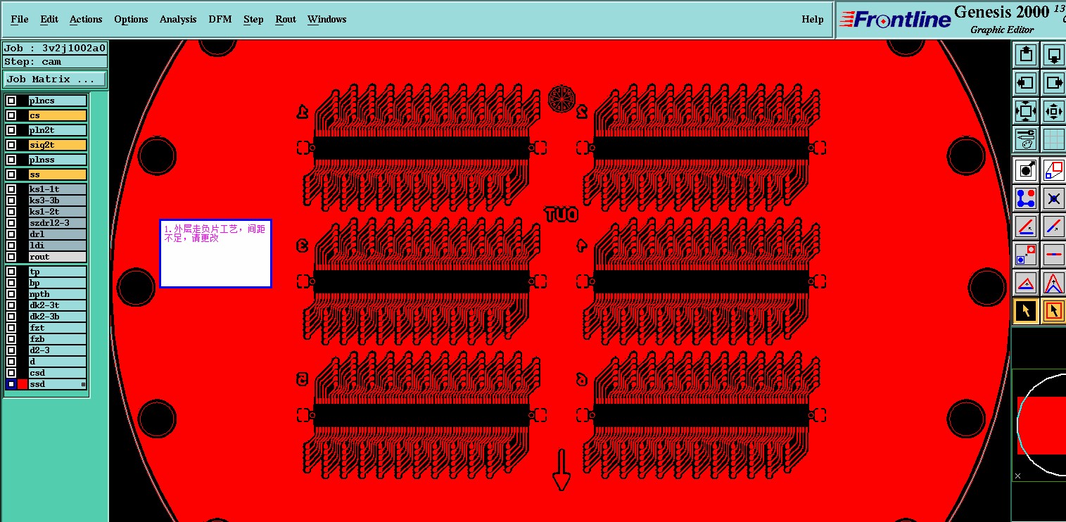Toggle display checkbox for layer ss

point(11,174)
